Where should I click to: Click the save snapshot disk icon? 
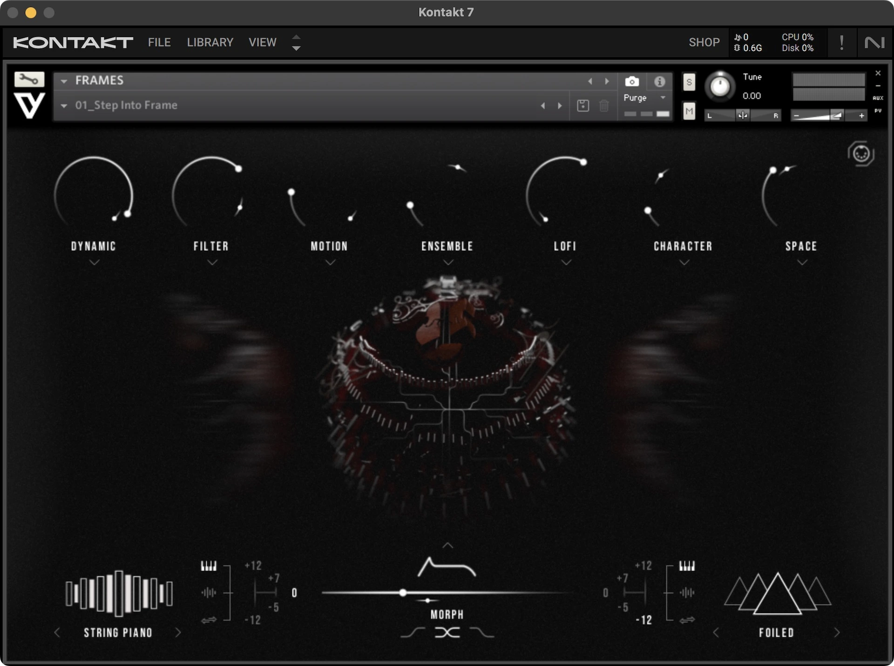tap(583, 106)
